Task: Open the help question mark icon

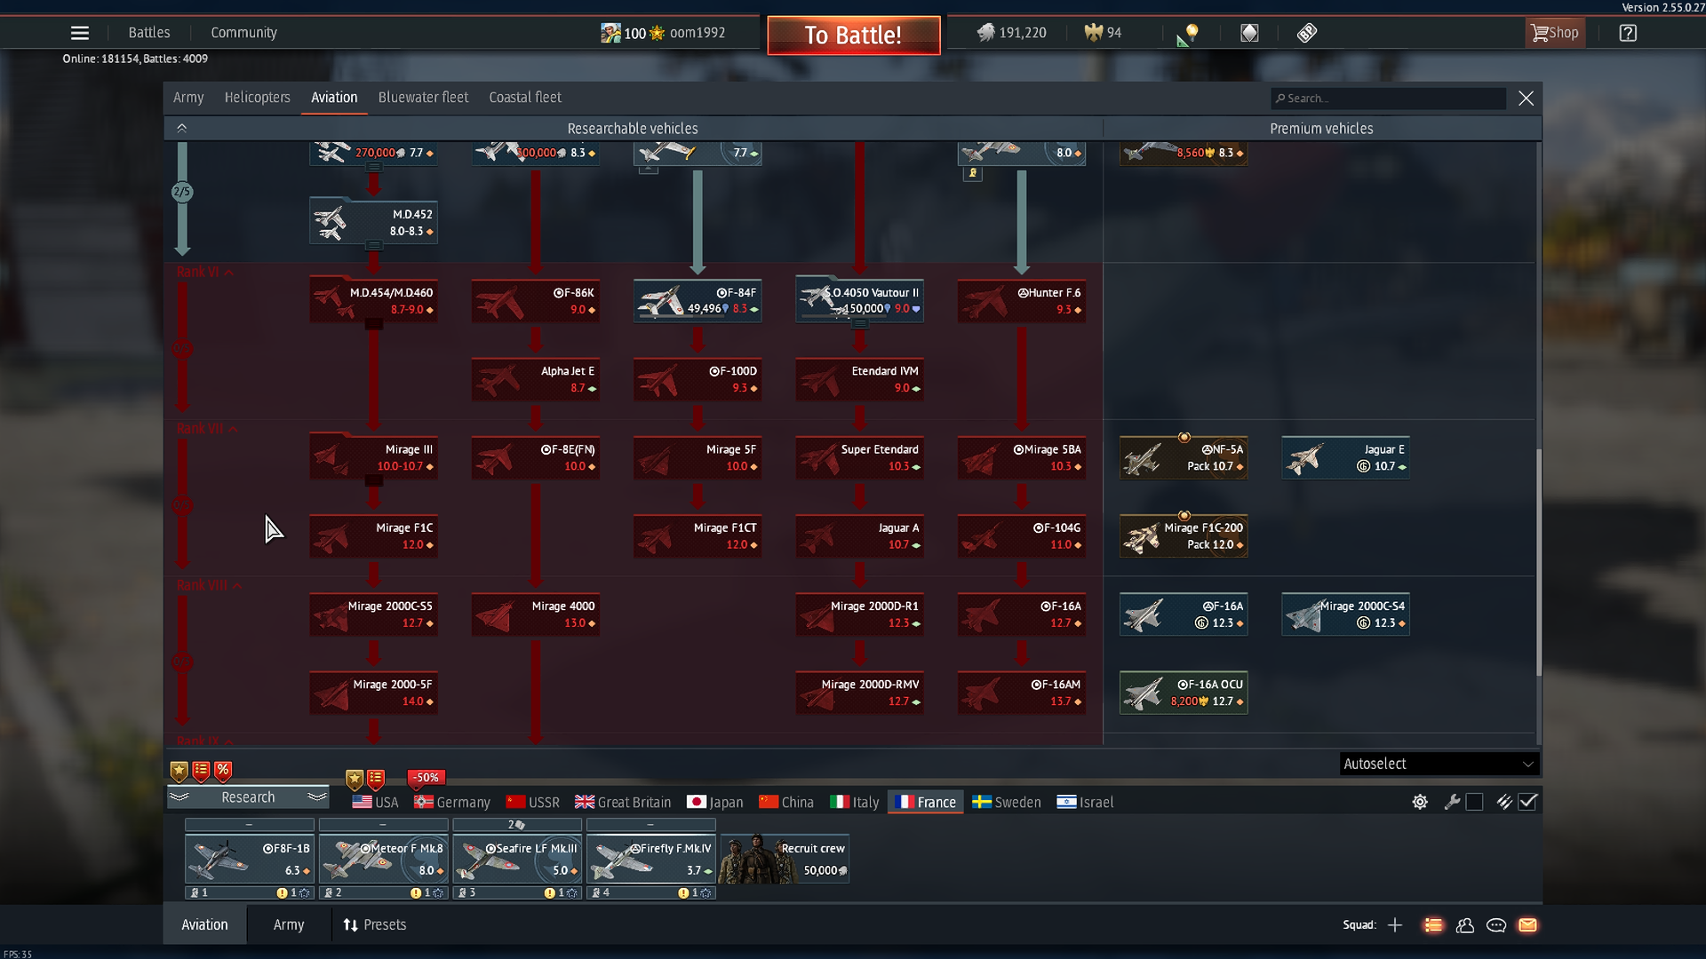Action: coord(1628,33)
